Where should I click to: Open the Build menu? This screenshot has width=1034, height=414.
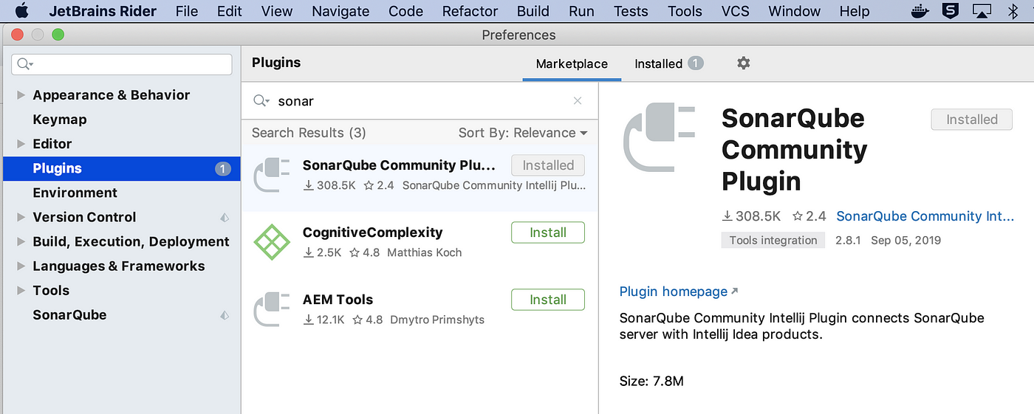pyautogui.click(x=533, y=11)
